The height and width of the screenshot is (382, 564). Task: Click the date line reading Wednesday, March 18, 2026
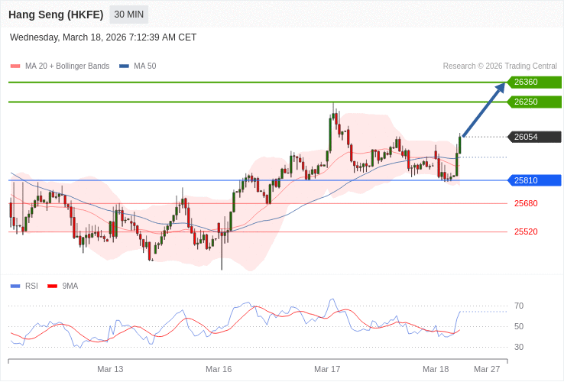point(103,37)
